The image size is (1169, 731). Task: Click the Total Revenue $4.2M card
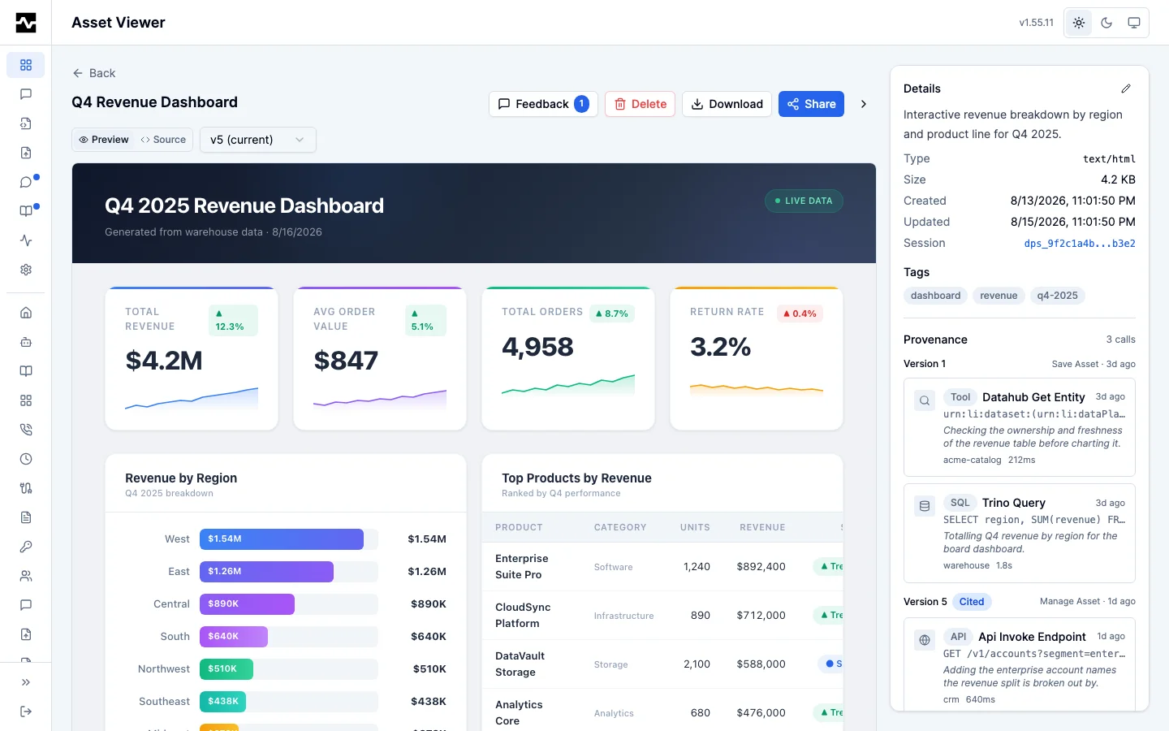192,358
